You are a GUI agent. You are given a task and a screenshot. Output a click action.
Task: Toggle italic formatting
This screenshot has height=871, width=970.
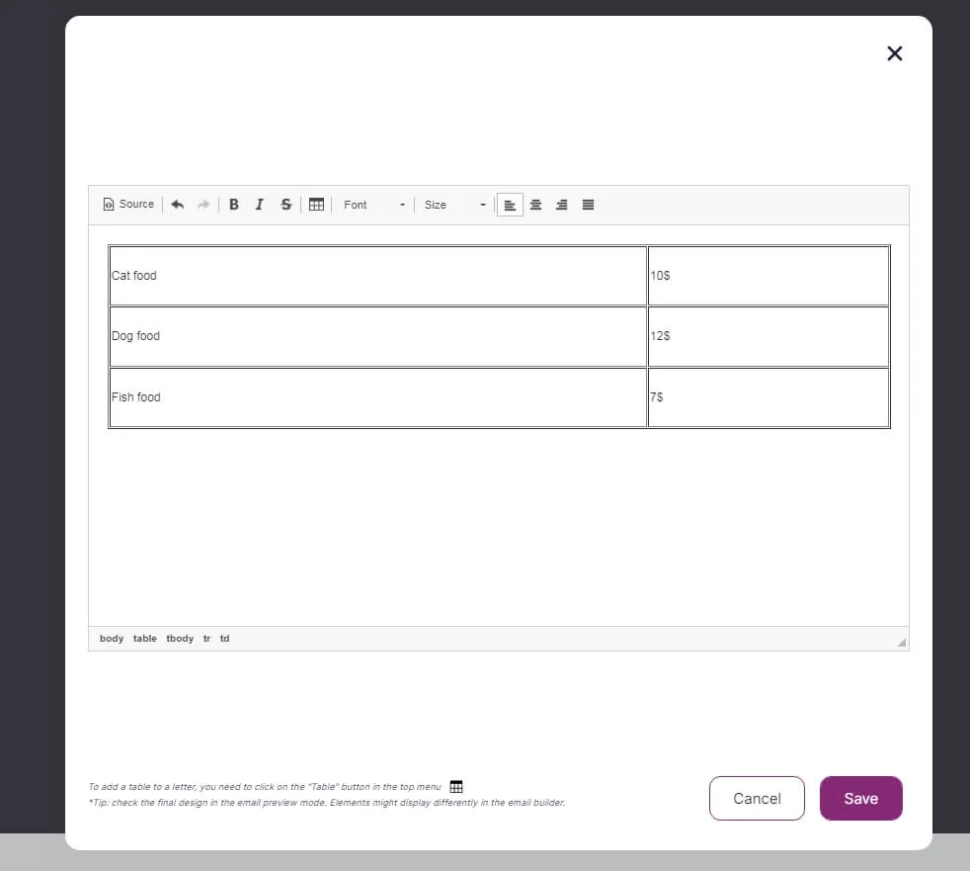pos(260,205)
